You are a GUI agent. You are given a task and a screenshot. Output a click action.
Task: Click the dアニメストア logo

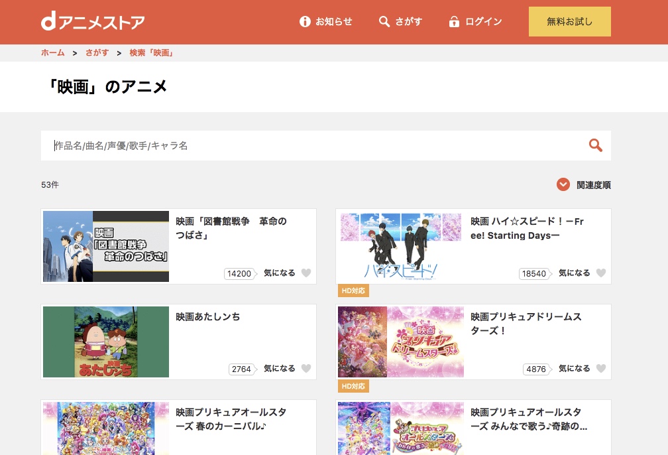[93, 21]
